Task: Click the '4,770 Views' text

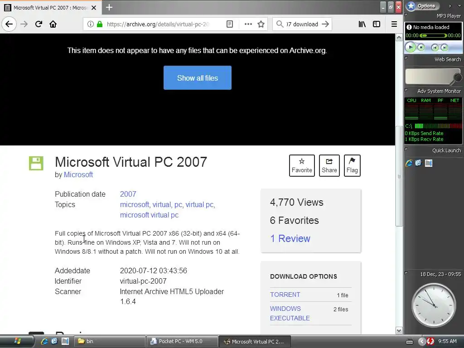Action: (x=296, y=203)
